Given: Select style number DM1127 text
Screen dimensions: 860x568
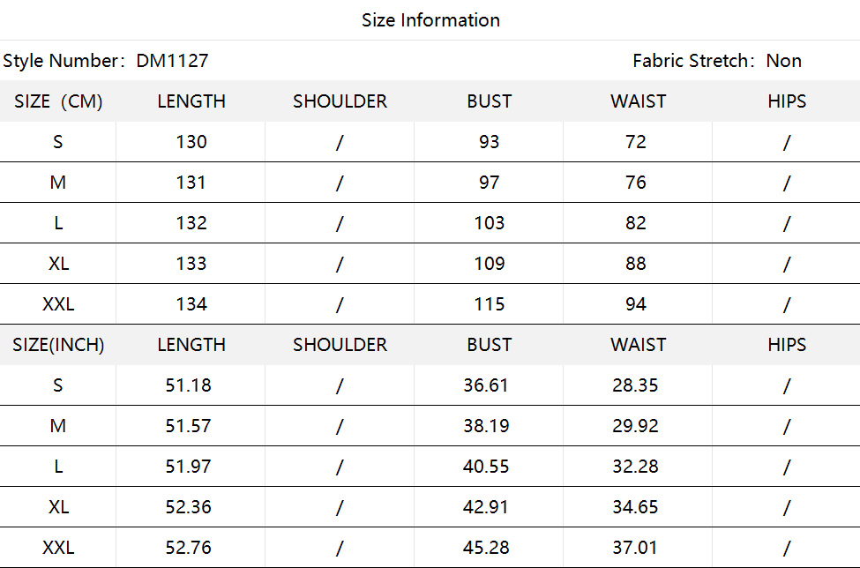Looking at the screenshot, I should coord(172,61).
